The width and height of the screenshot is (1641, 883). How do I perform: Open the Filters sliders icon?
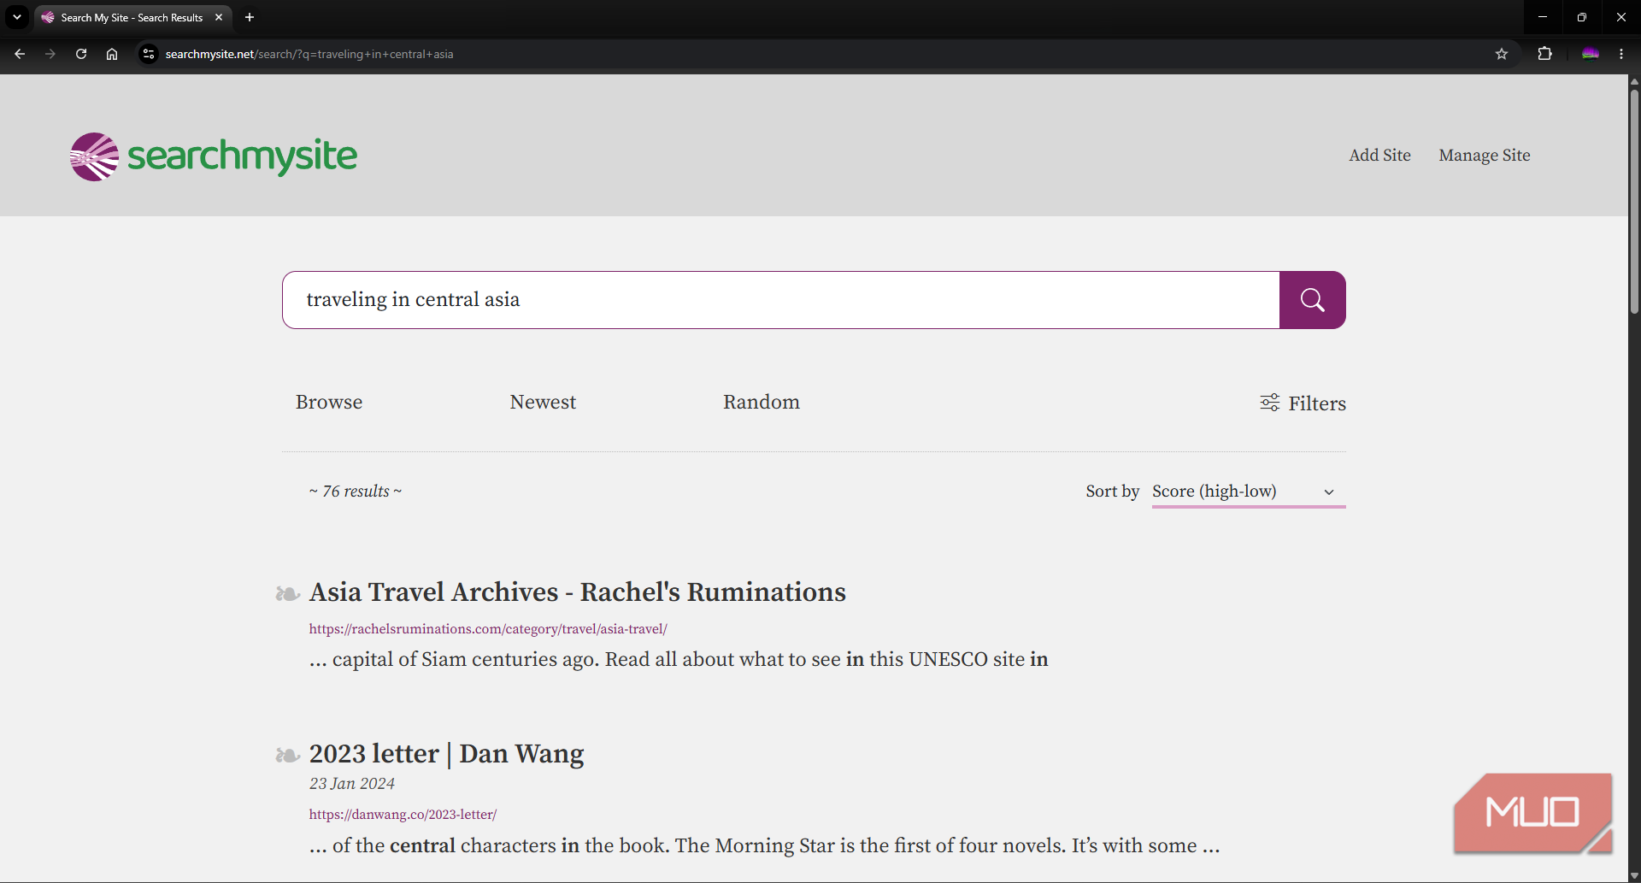tap(1270, 403)
